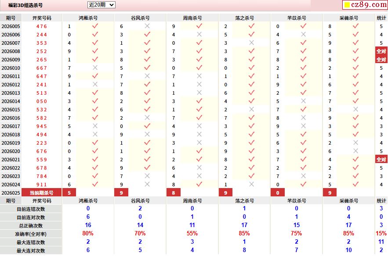Screen dimensions: 388x256
Task: Click the 鸿雁杀号 gray cross in row 2026017
Action: coord(95,126)
